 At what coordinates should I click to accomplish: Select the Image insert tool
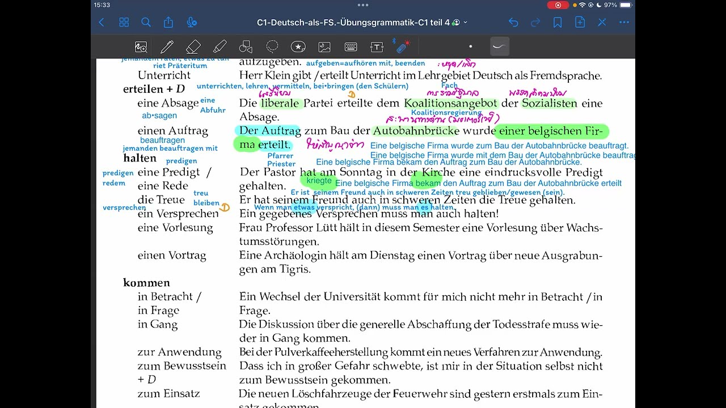pos(324,46)
